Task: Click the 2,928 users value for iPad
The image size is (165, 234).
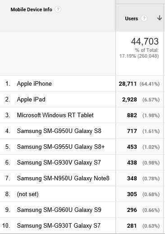Action: coord(129,100)
